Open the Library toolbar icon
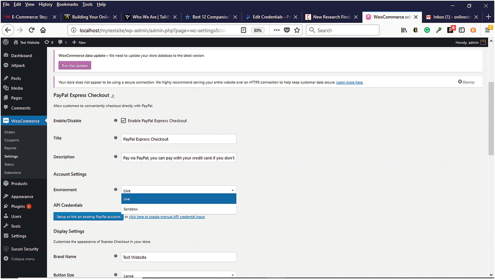The height and width of the screenshot is (279, 495). coord(404,30)
